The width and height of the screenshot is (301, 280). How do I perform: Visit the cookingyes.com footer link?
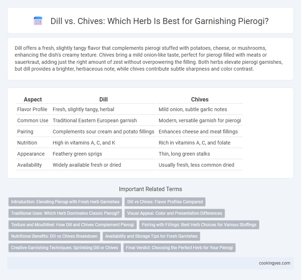(274, 263)
